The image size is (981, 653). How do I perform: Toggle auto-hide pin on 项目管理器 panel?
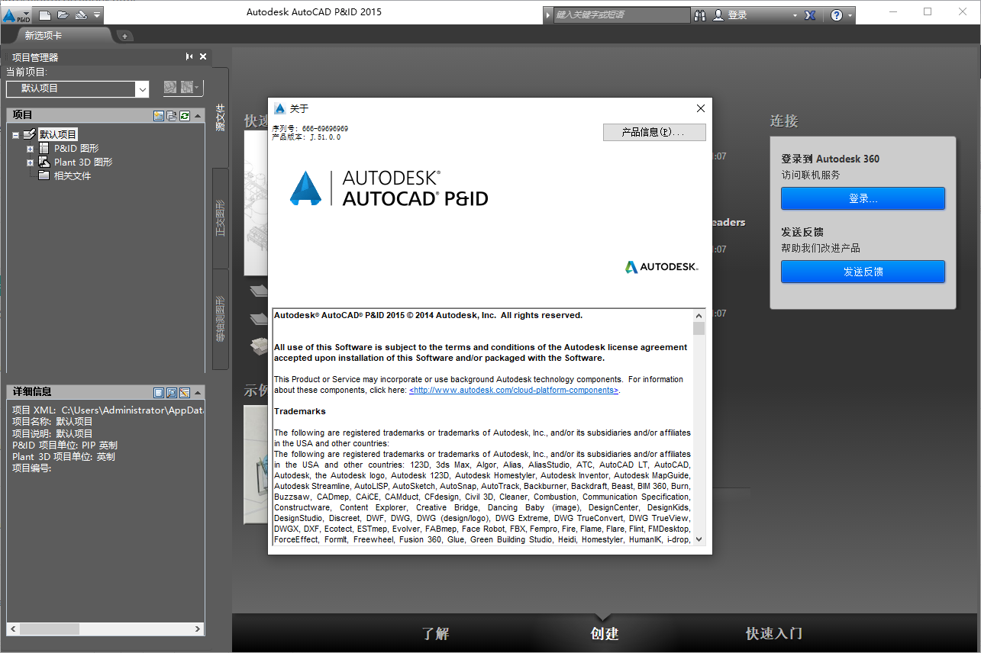[x=189, y=56]
